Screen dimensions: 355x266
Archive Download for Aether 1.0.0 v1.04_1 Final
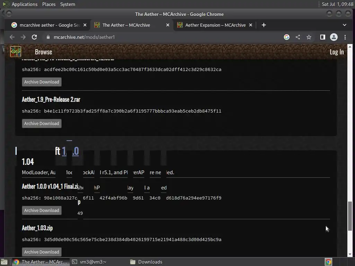42,210
